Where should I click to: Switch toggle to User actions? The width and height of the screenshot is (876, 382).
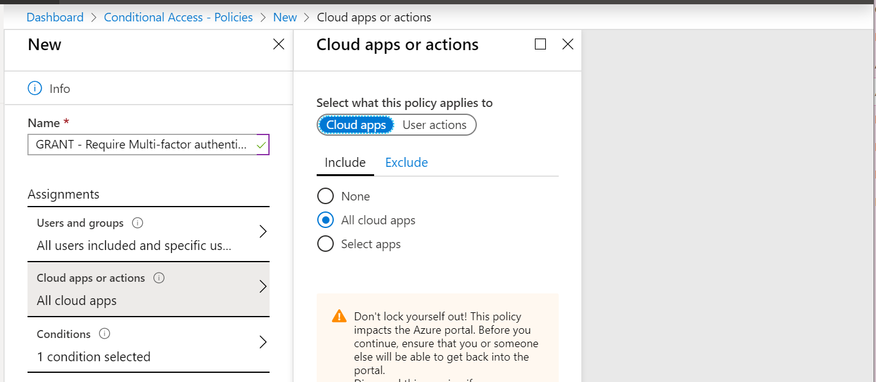click(435, 125)
